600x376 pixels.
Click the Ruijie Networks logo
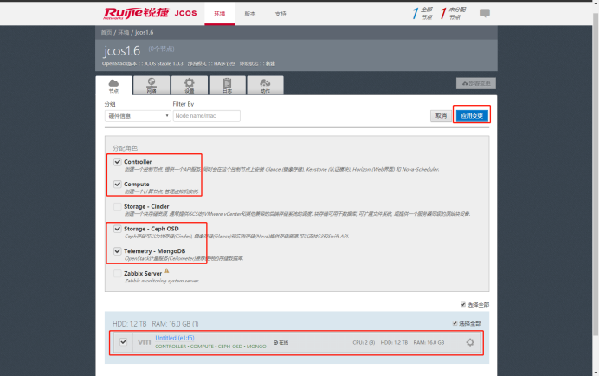coord(136,13)
